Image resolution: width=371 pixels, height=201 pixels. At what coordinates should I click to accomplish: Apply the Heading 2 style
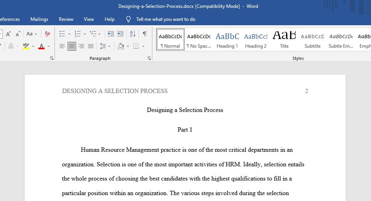(255, 40)
